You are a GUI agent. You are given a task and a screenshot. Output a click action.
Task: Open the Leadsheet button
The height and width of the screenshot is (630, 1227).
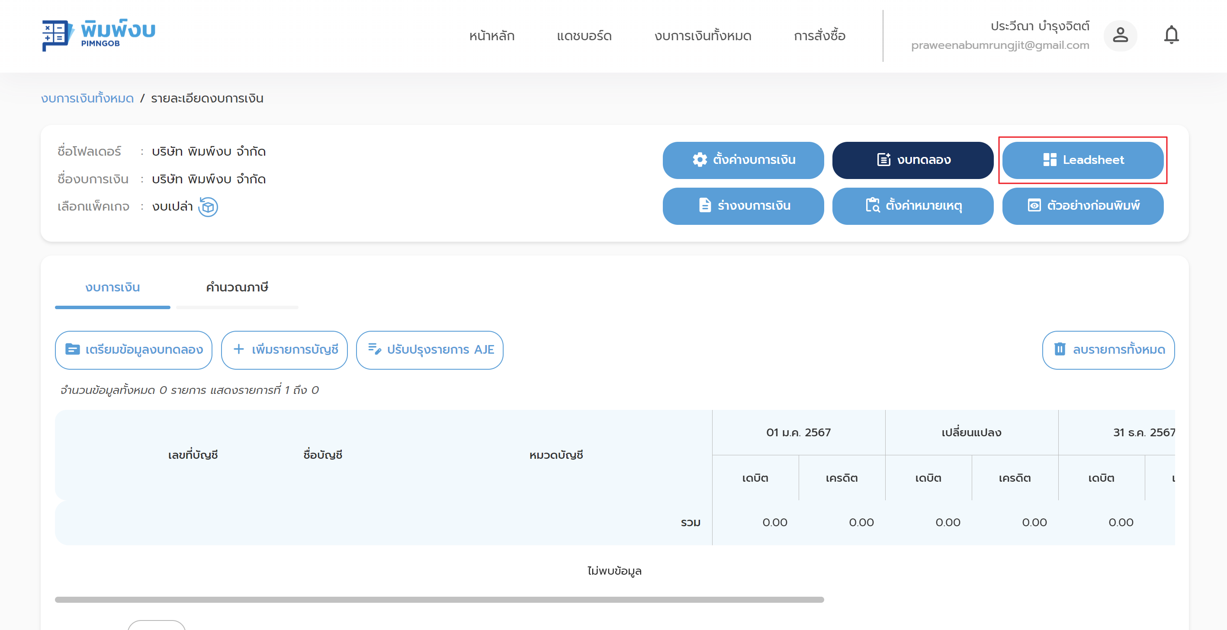point(1082,160)
